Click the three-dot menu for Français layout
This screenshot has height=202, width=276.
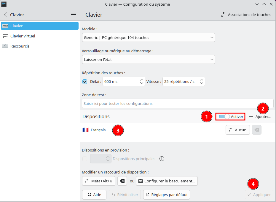[x=268, y=130]
